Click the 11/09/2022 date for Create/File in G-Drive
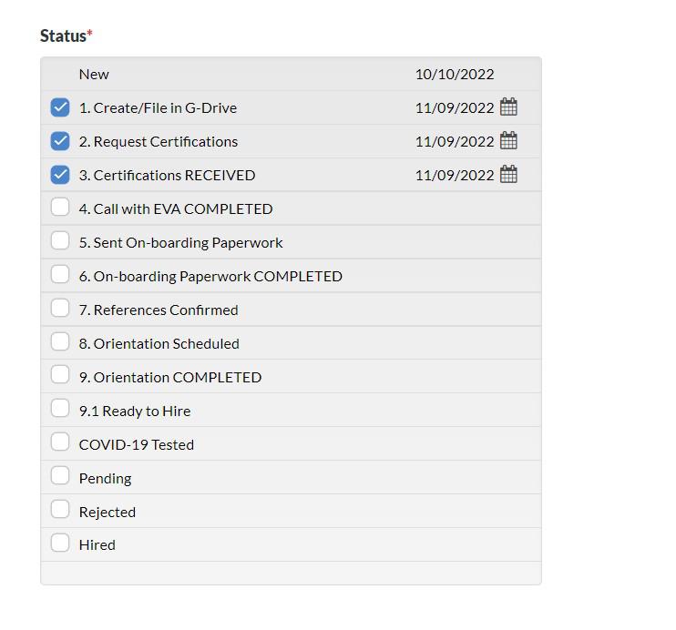Screen dimensions: 676x630 (x=455, y=107)
